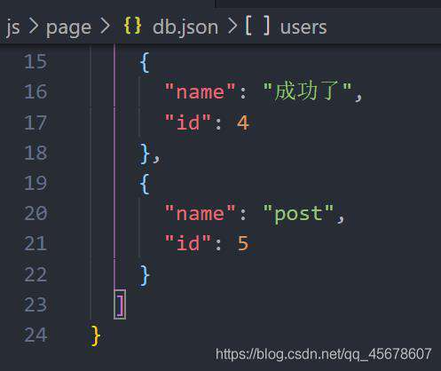Click the square brackets array icon

pos(257,26)
